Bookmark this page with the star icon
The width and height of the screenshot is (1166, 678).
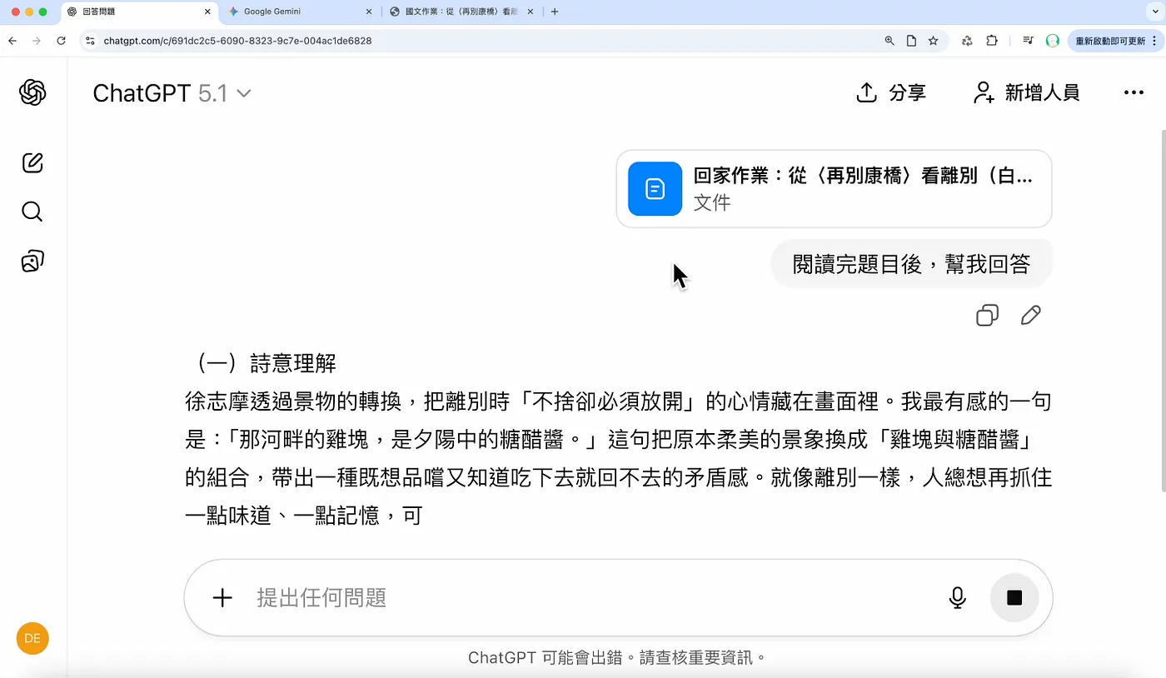click(933, 40)
